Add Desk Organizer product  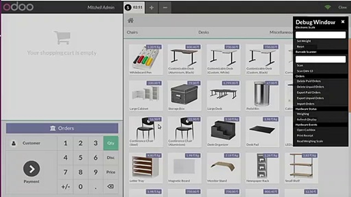point(223,132)
